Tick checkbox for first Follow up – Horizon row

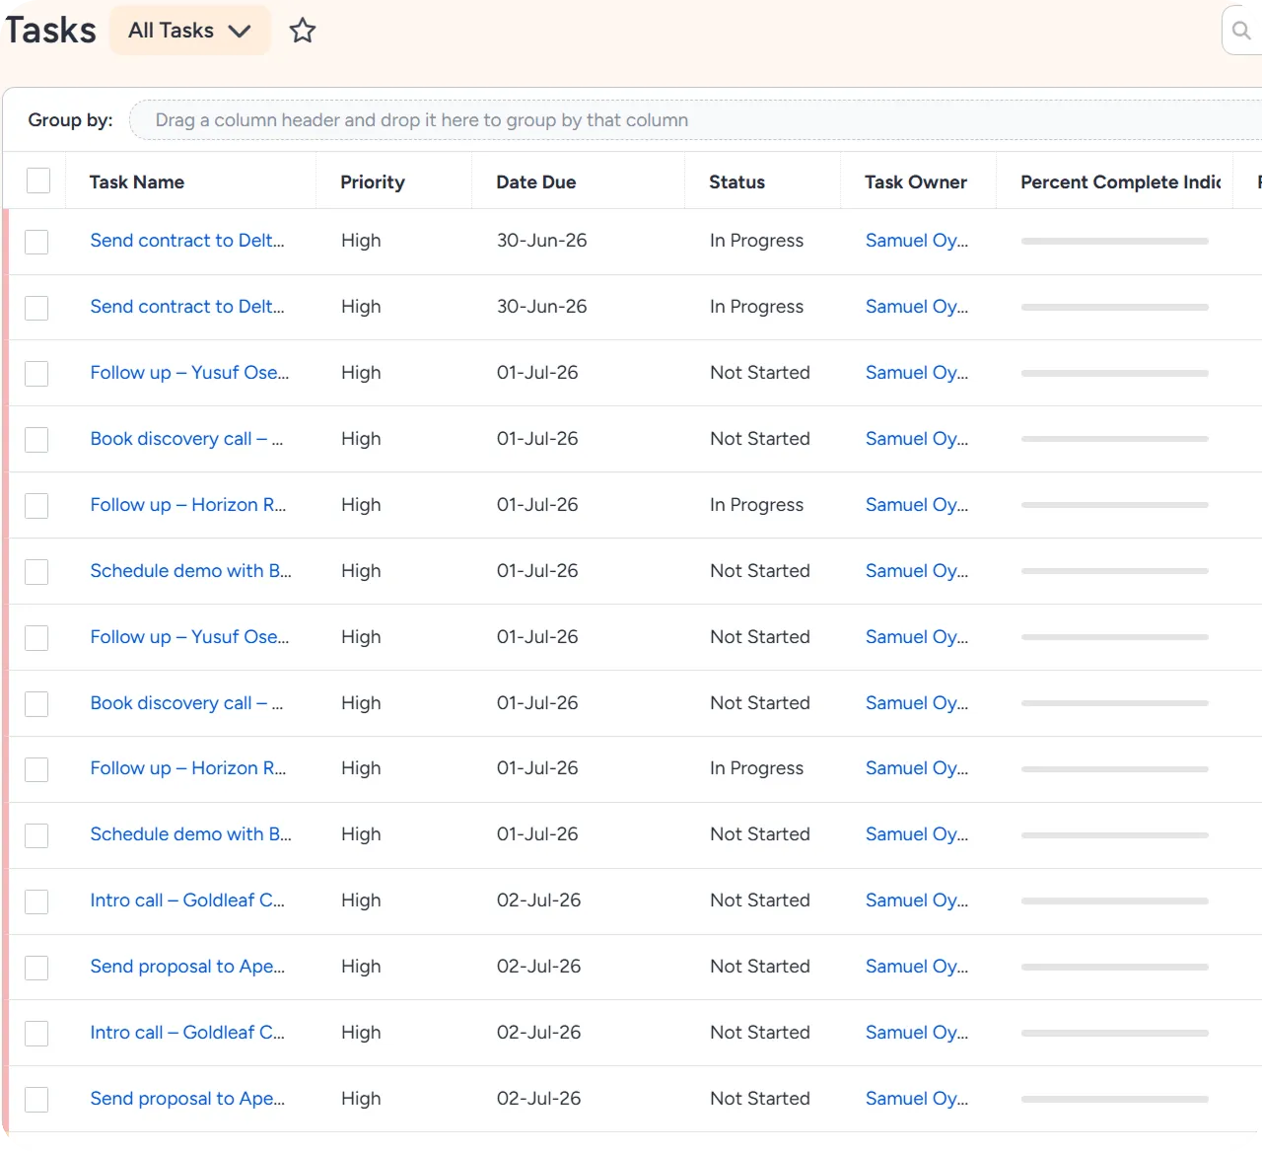[x=36, y=506]
